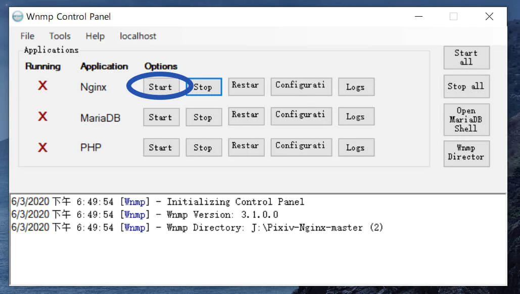Start the Nginx server
The image size is (520, 294).
tap(161, 87)
